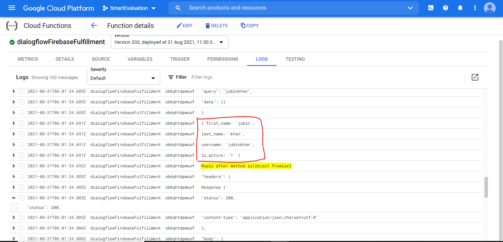Click the Search products and resources field
Screen dimensions: 503x242
point(293,8)
